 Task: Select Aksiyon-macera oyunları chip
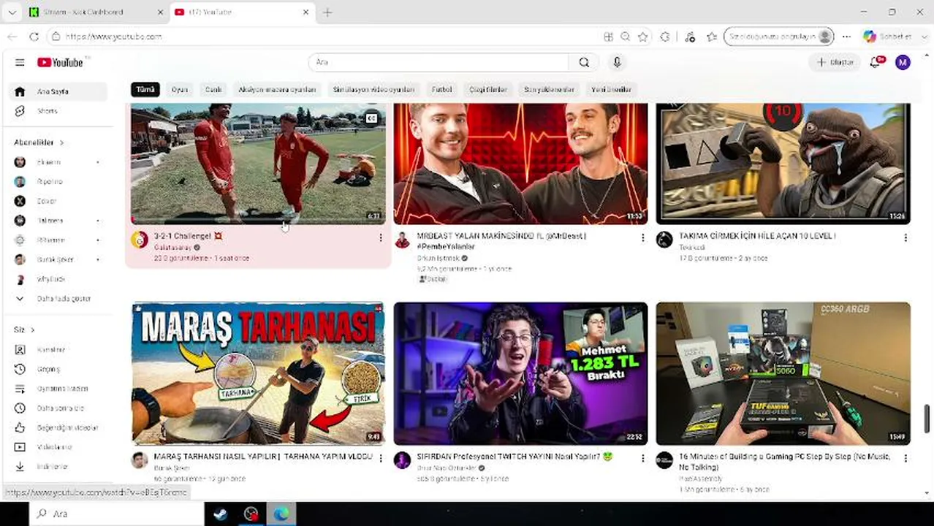coord(277,89)
